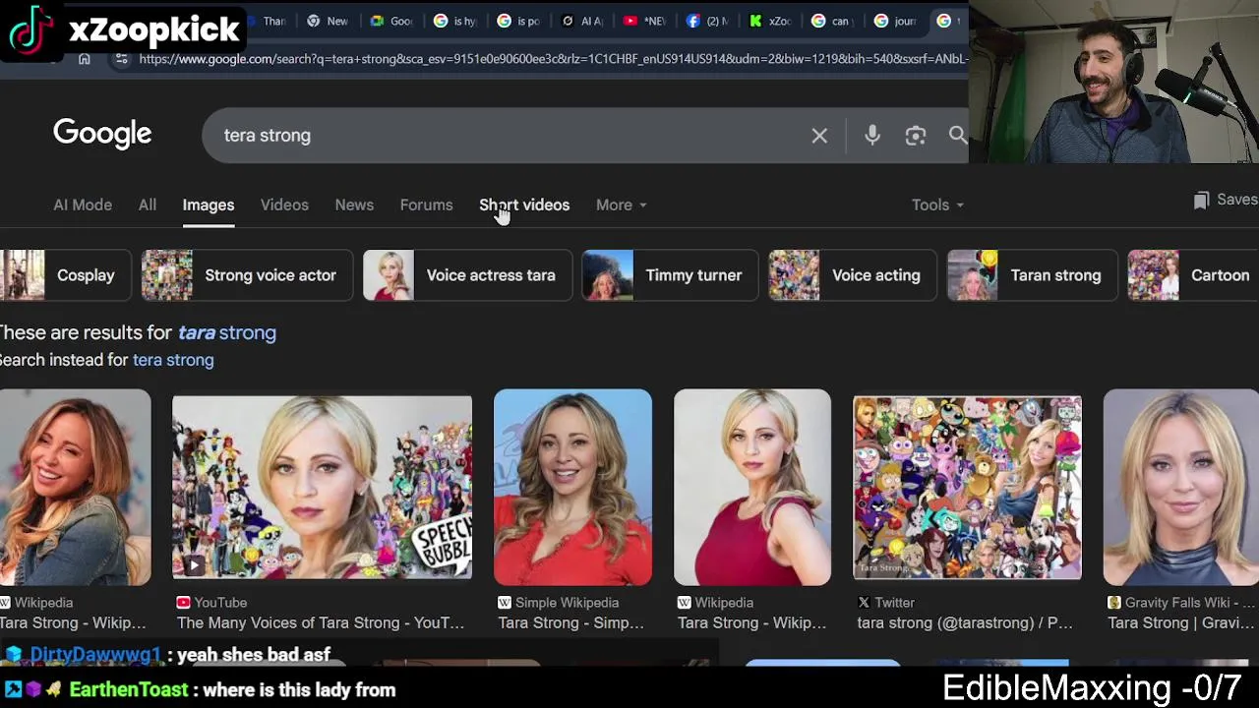Switch to the YouTube browser tab

pos(644,21)
